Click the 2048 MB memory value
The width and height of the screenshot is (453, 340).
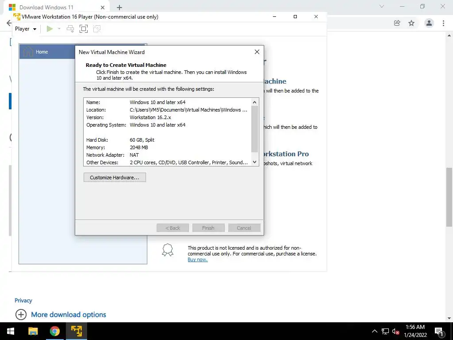tap(138, 147)
